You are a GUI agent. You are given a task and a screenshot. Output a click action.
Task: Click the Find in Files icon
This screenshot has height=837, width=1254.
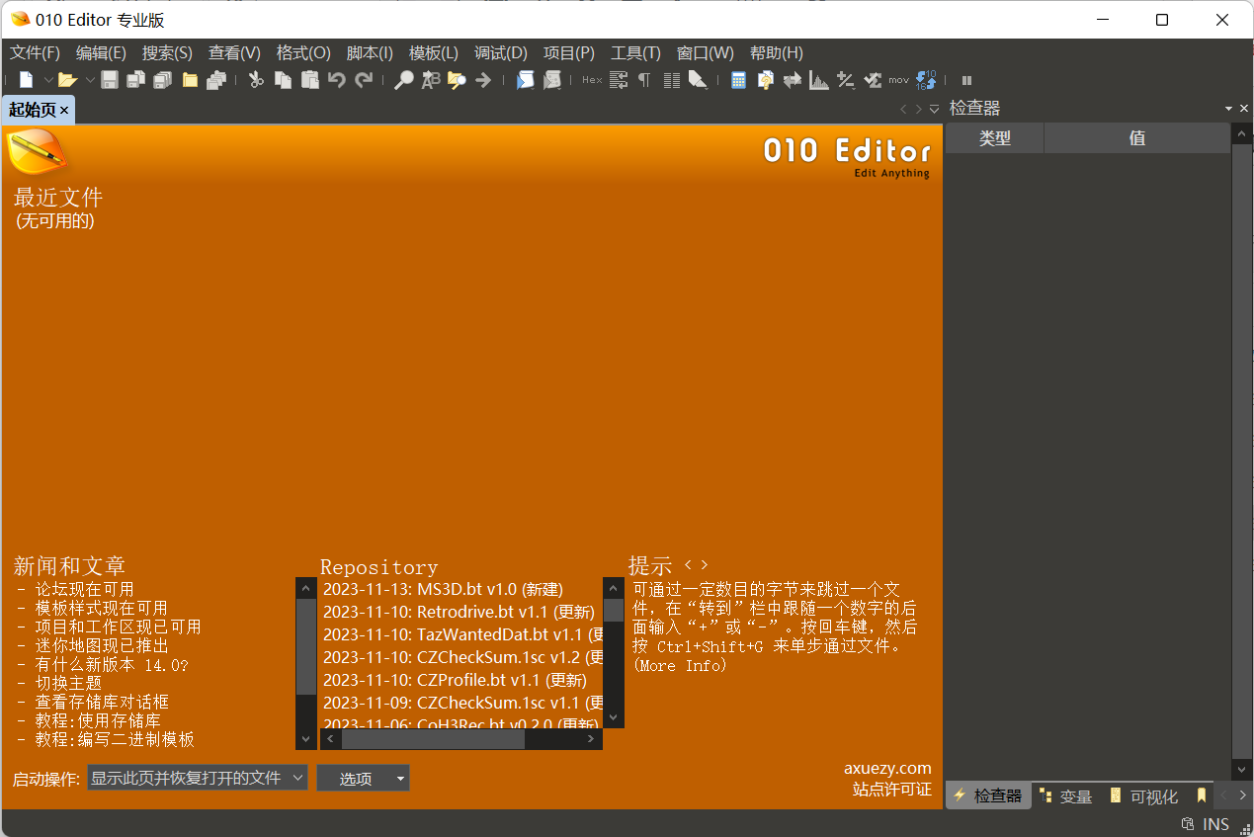pos(457,80)
